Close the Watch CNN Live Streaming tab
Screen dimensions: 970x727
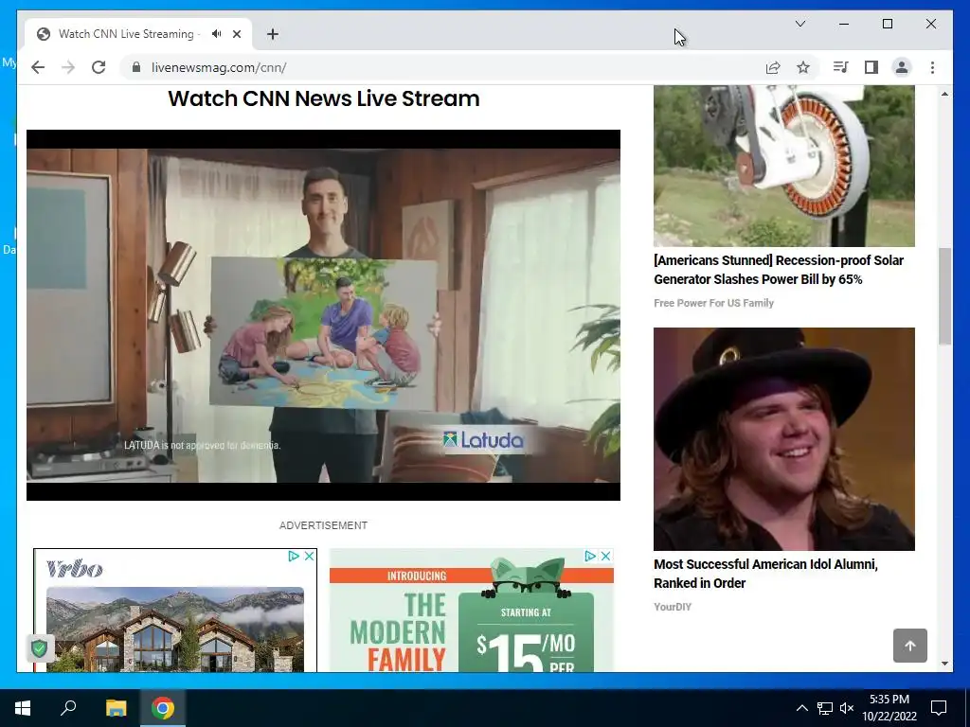click(237, 34)
